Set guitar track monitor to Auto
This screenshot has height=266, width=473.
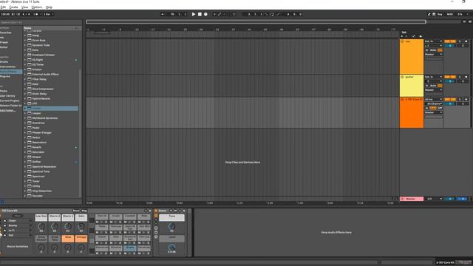click(x=433, y=86)
